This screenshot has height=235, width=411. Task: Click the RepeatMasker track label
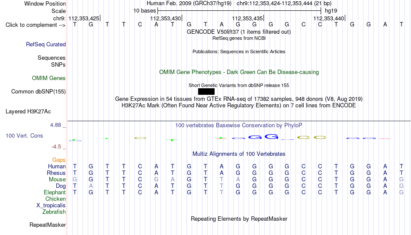click(48, 225)
